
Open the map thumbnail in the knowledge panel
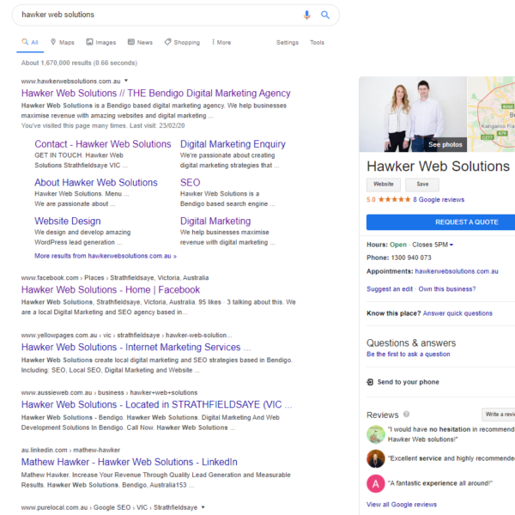pos(491,114)
